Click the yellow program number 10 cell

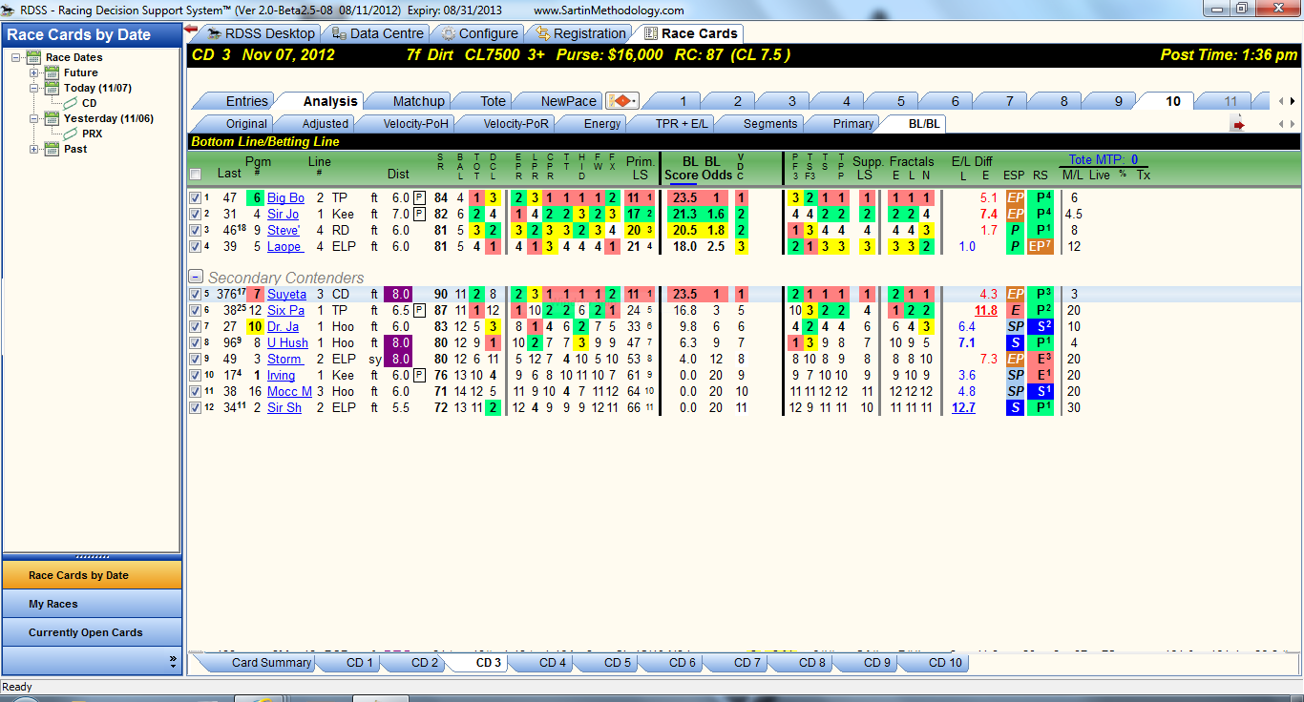pos(255,326)
